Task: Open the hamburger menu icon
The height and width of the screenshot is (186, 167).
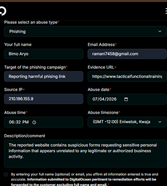Action: click(x=166, y=11)
